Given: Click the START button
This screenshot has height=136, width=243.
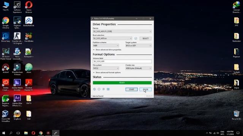Looking at the screenshot, I should 131,90.
